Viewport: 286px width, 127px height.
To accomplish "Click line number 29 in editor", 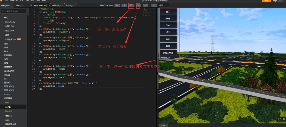I will (33, 89).
